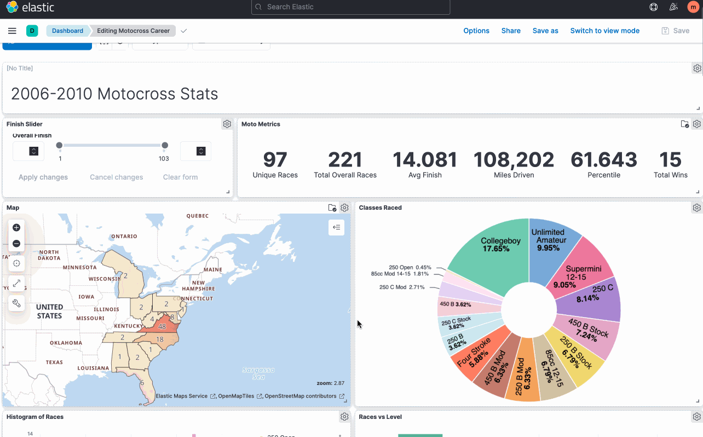Open Races vs Level gear options

coord(696,417)
